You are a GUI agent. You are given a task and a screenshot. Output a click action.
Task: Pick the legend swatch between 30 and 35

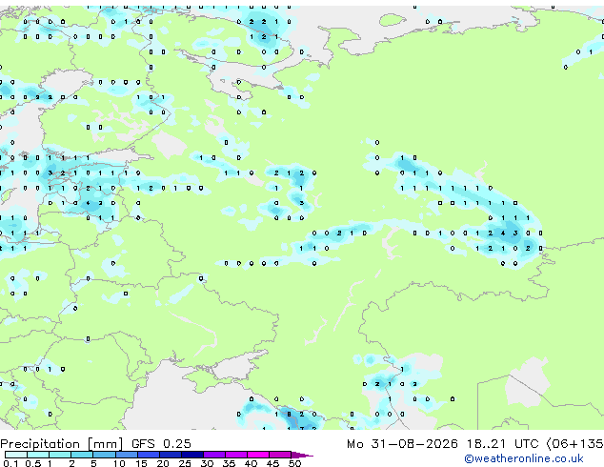[213, 455]
